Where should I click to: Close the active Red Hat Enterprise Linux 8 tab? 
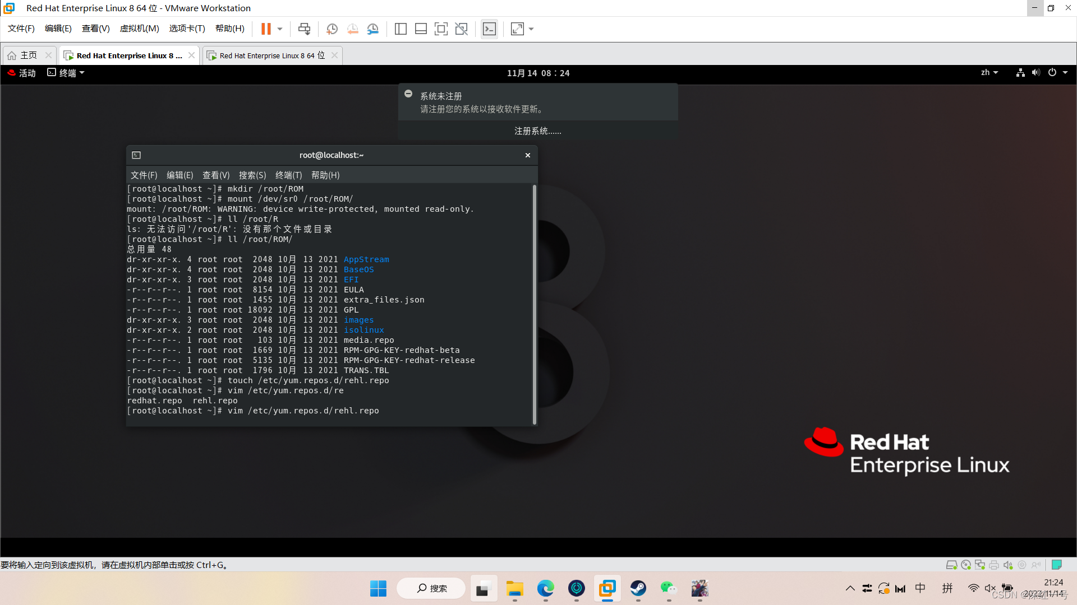pyautogui.click(x=192, y=55)
